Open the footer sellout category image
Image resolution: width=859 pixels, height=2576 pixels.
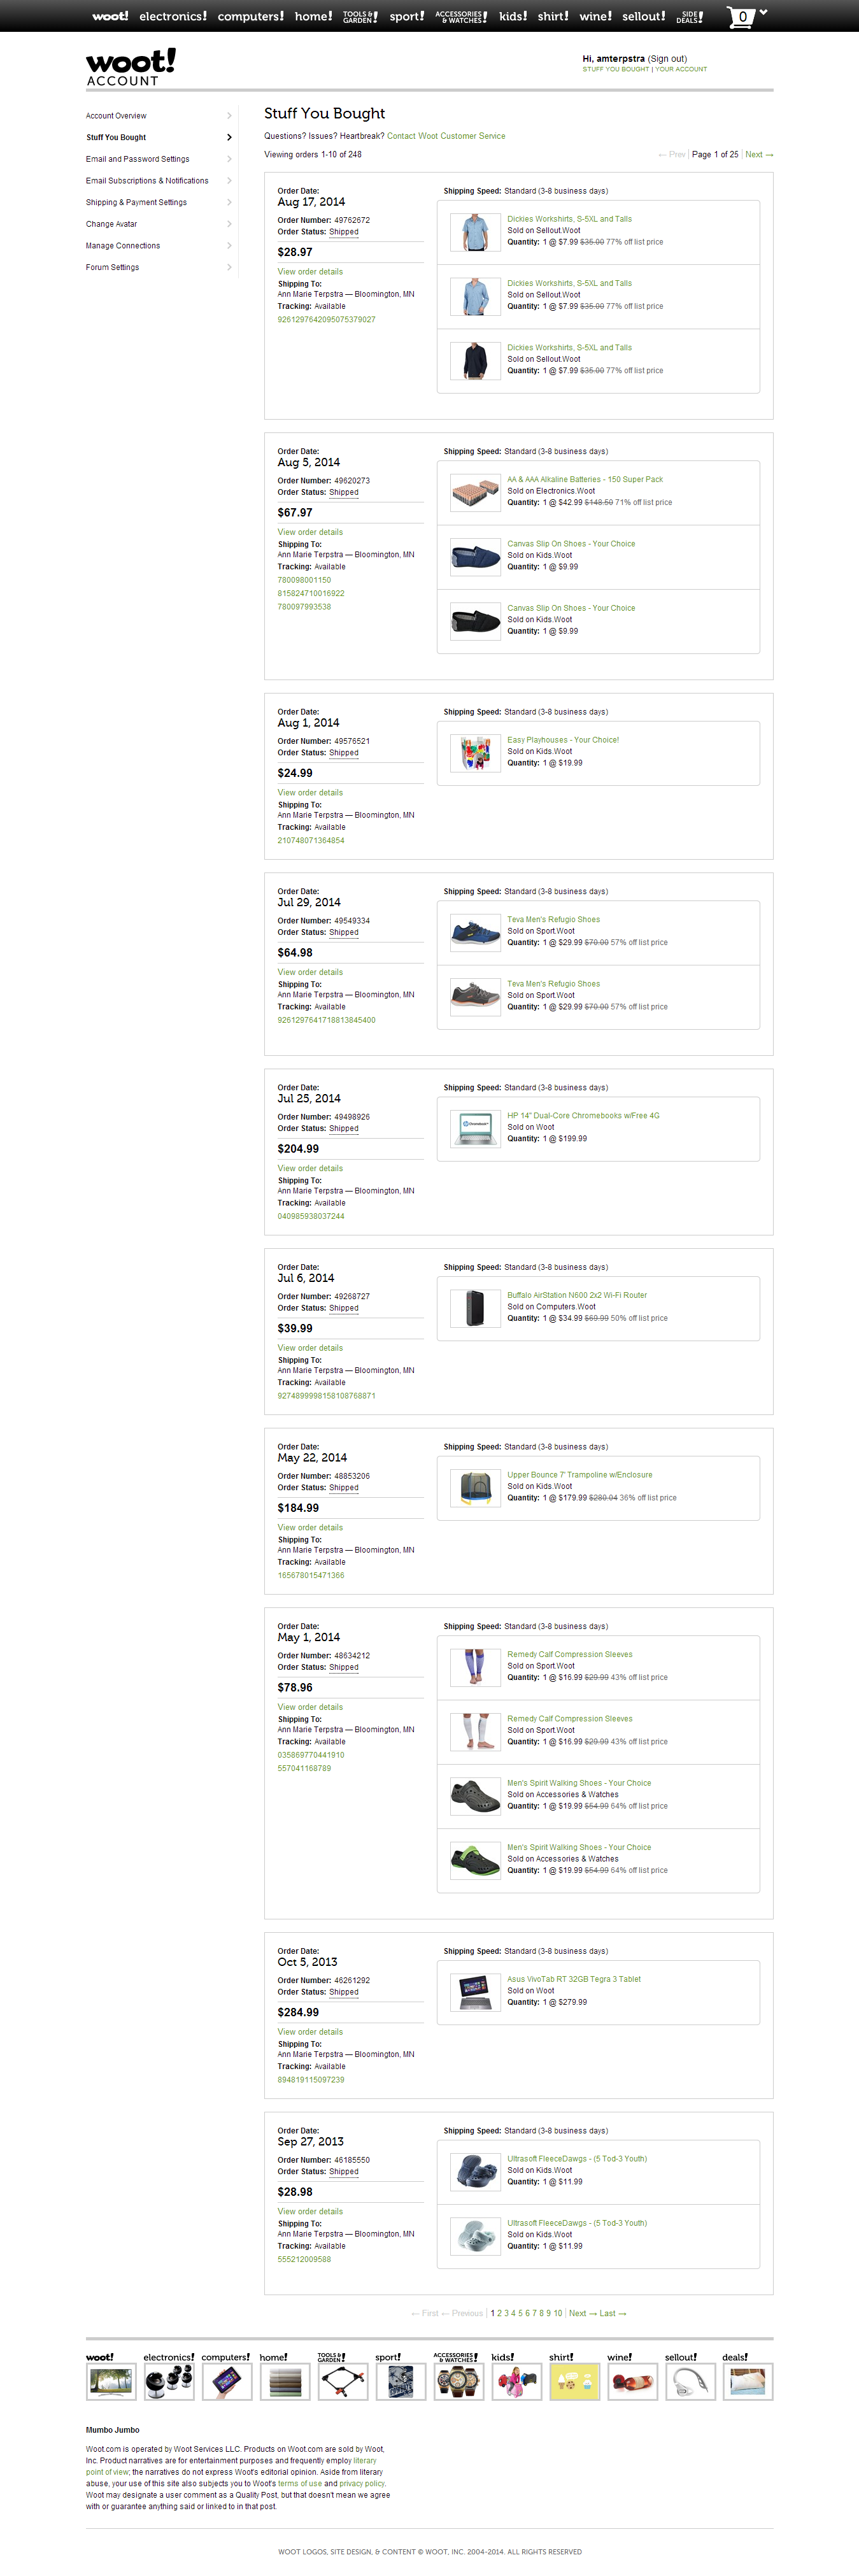(691, 2381)
